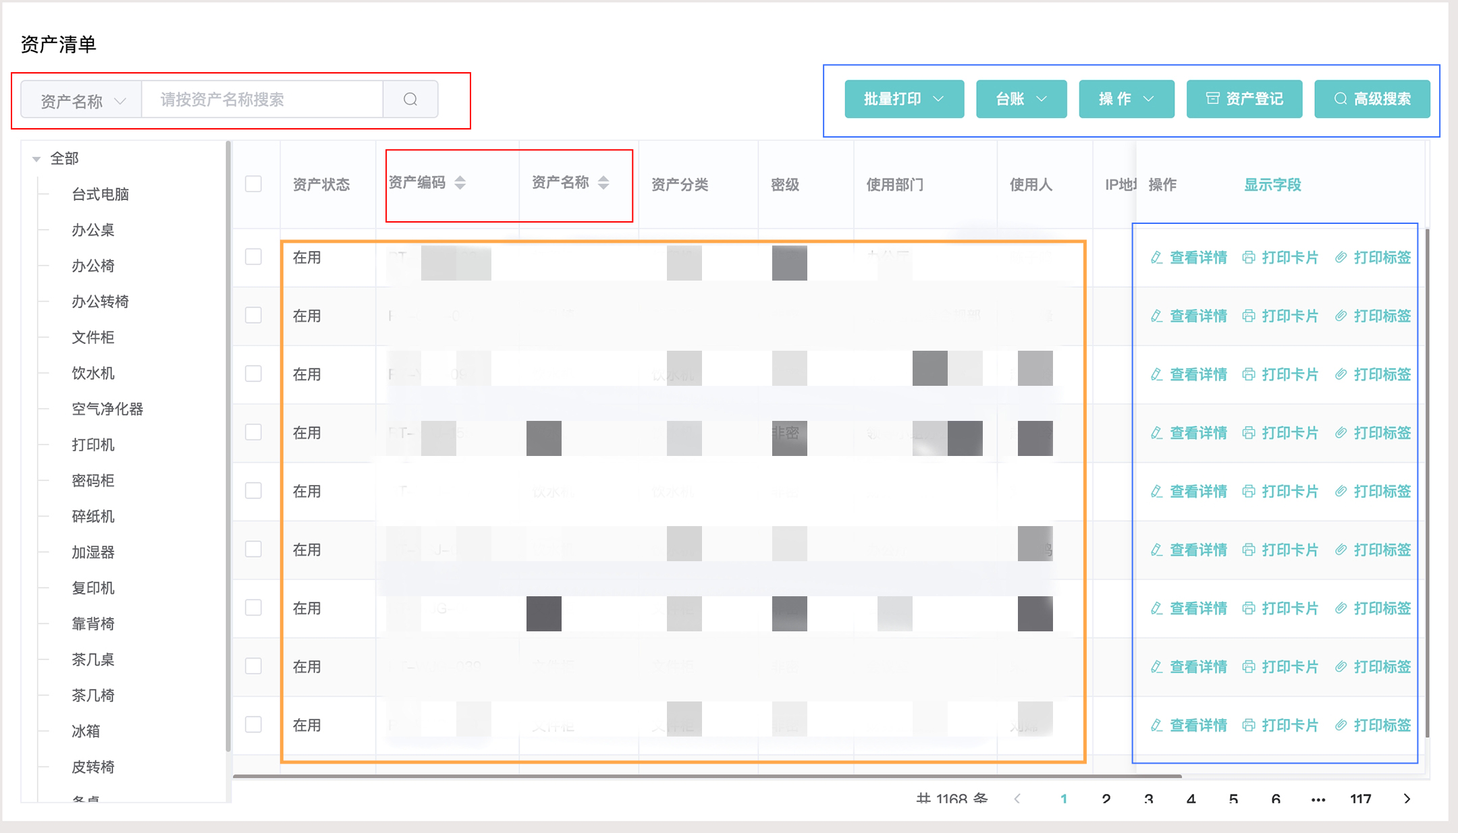Select 打印机 in category tree
This screenshot has width=1458, height=833.
tap(93, 444)
